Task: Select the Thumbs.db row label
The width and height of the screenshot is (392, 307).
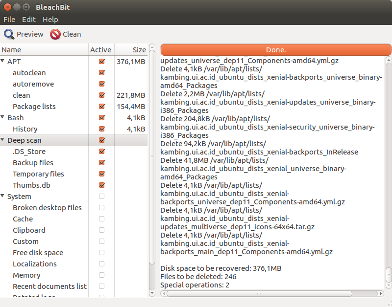Action: (x=31, y=185)
